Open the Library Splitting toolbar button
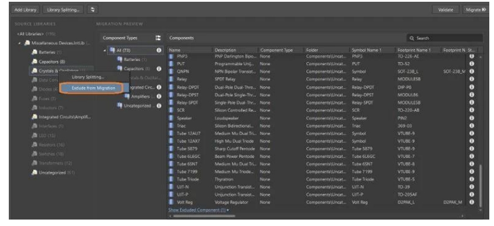The height and width of the screenshot is (226, 494). pos(63,10)
